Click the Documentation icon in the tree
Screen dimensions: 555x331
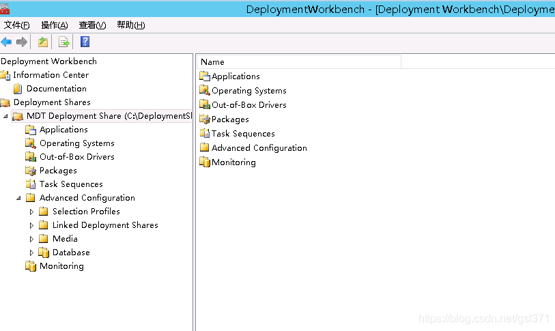(x=18, y=89)
